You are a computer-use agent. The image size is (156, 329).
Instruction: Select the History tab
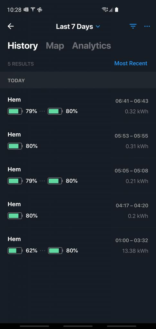[x=23, y=46]
